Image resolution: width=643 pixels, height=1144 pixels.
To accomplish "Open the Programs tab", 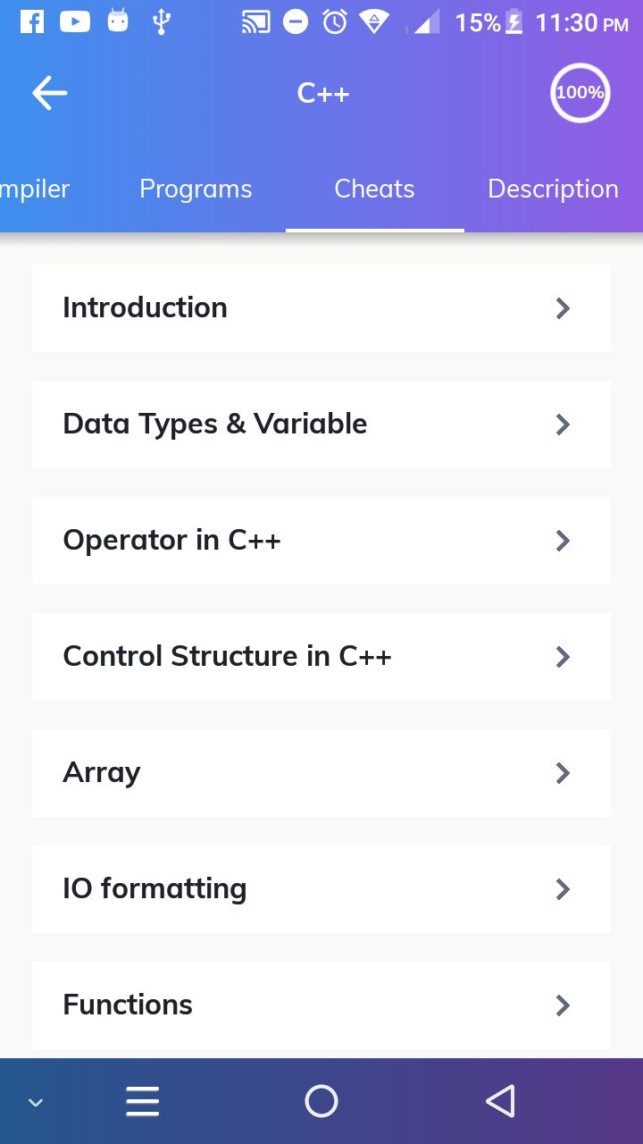I will 196,189.
